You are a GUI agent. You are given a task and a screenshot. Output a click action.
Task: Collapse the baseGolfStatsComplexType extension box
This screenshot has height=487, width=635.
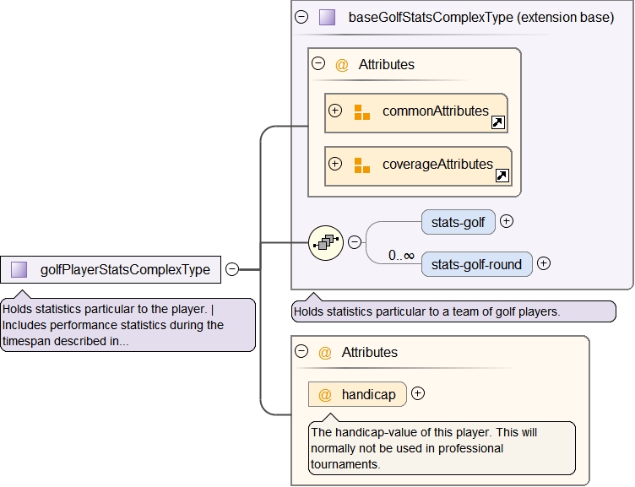[x=301, y=17]
